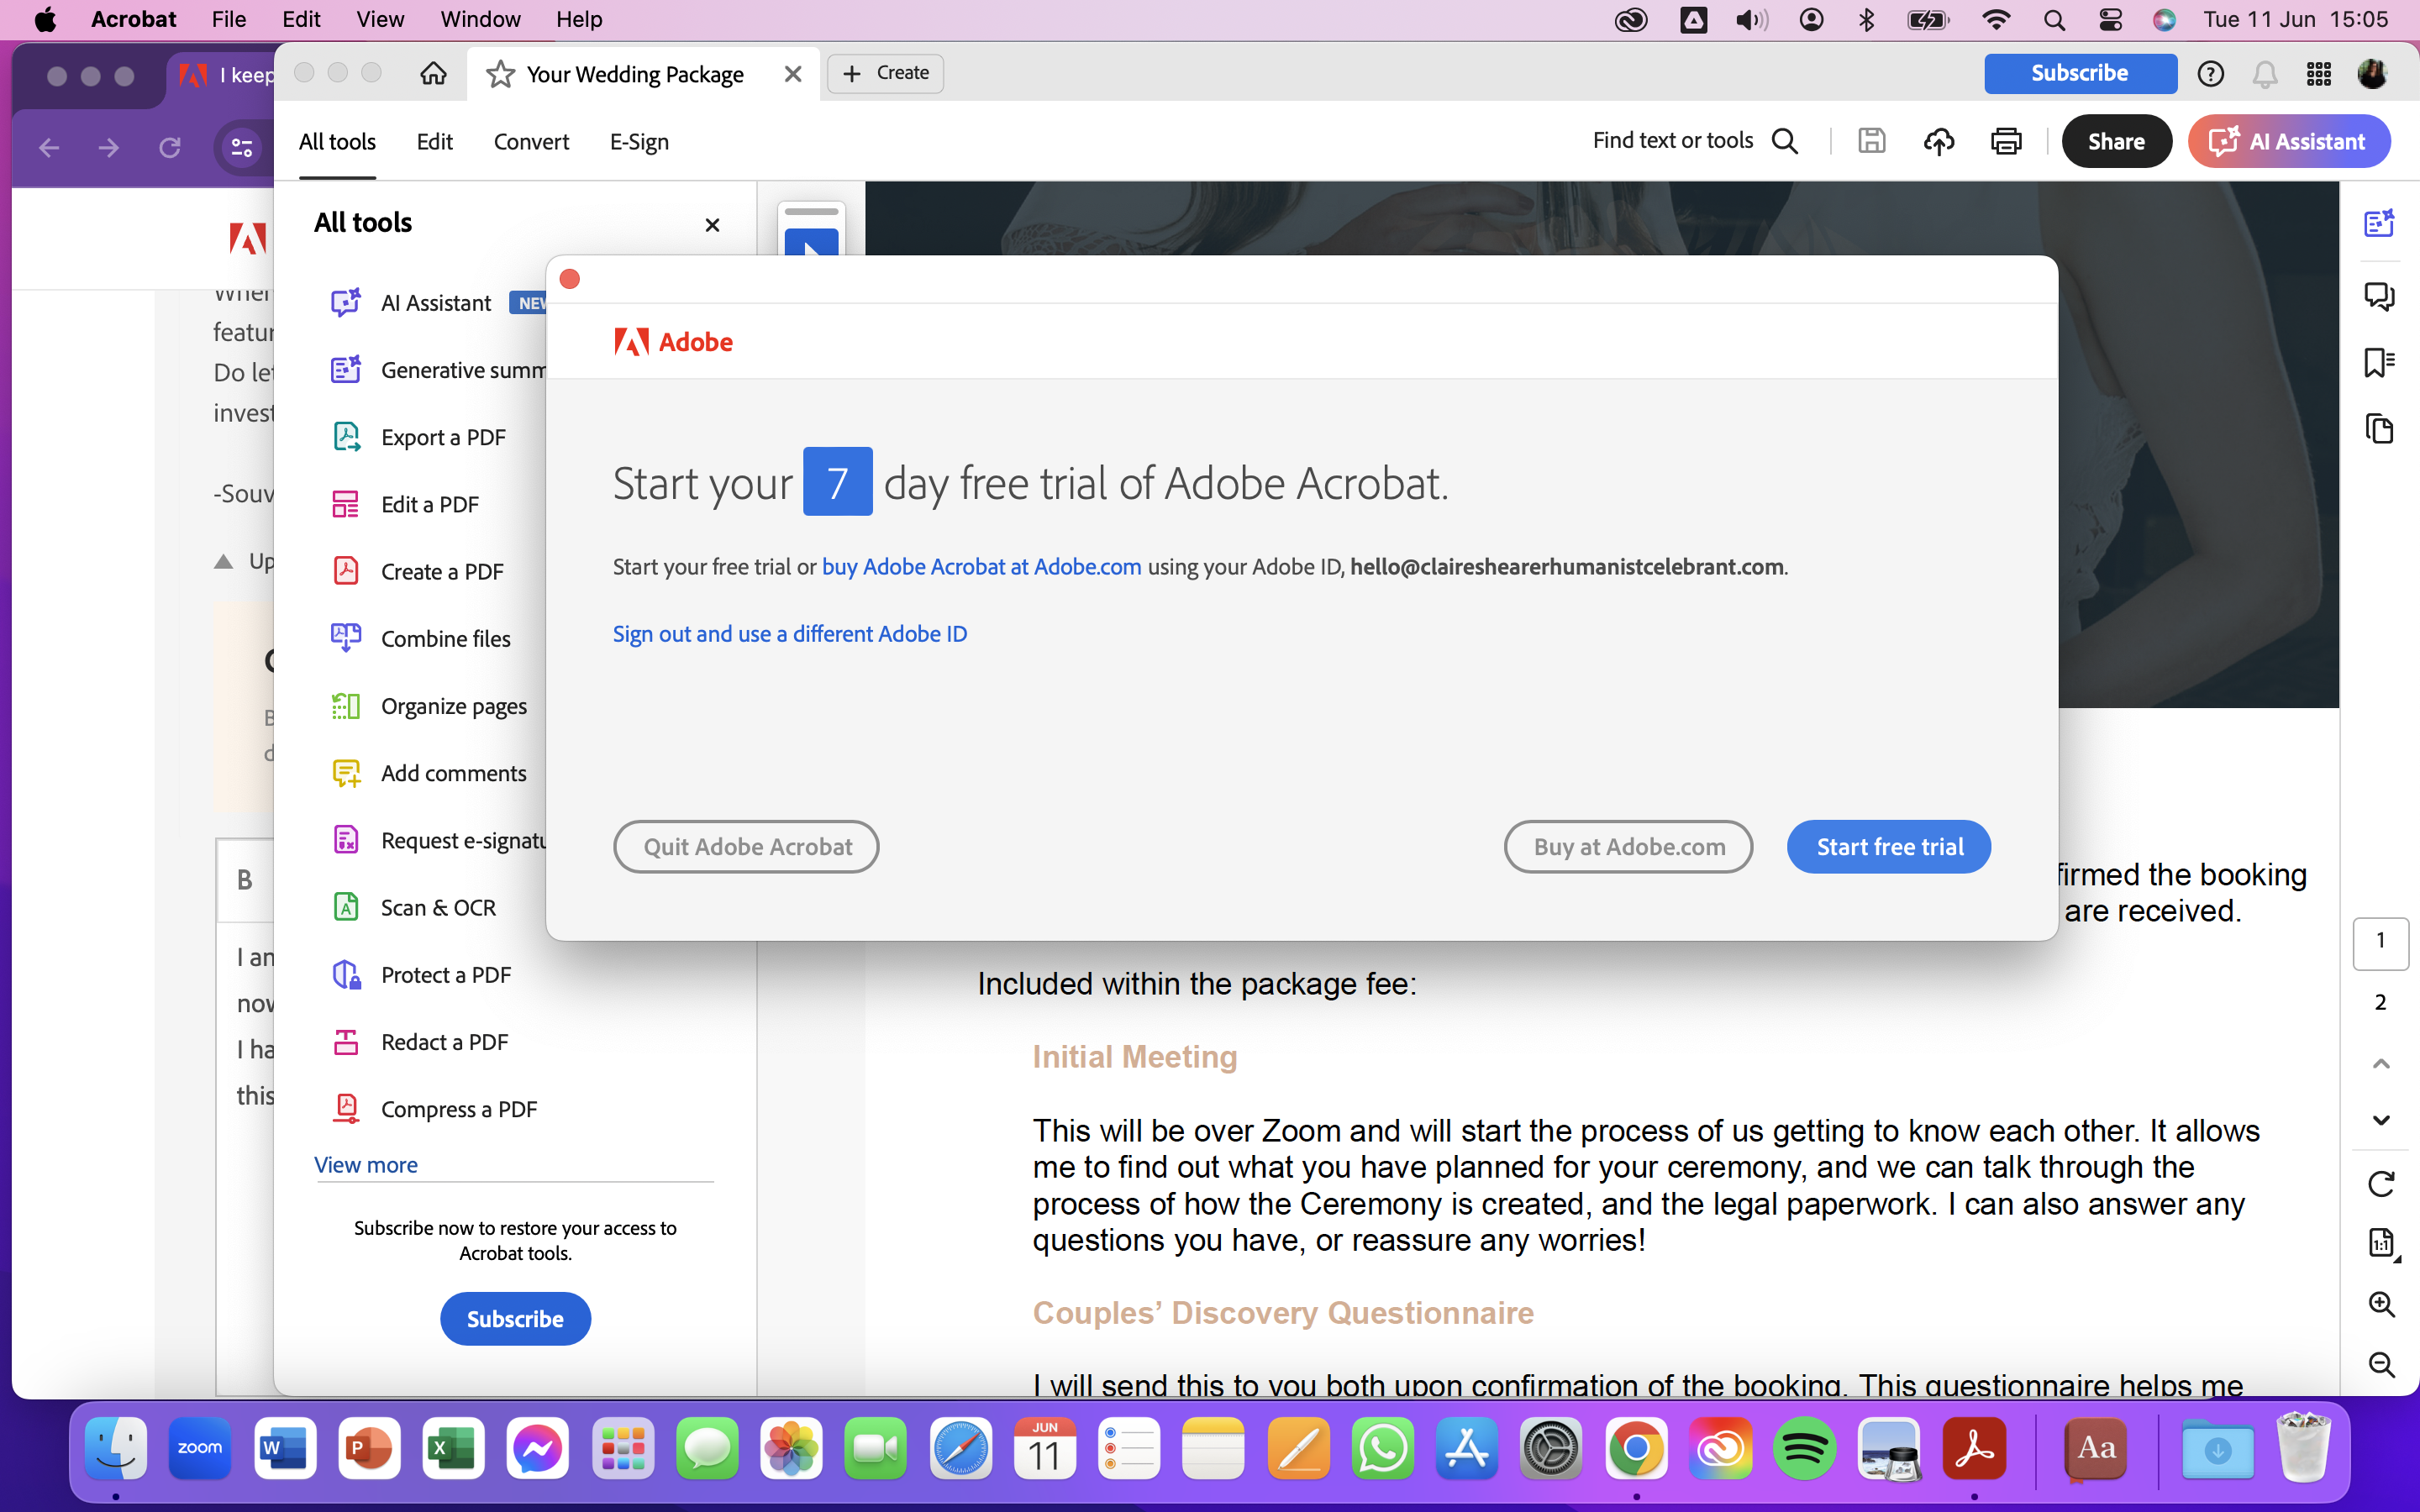Open the Add comments tool
The height and width of the screenshot is (1512, 2420).
454,772
